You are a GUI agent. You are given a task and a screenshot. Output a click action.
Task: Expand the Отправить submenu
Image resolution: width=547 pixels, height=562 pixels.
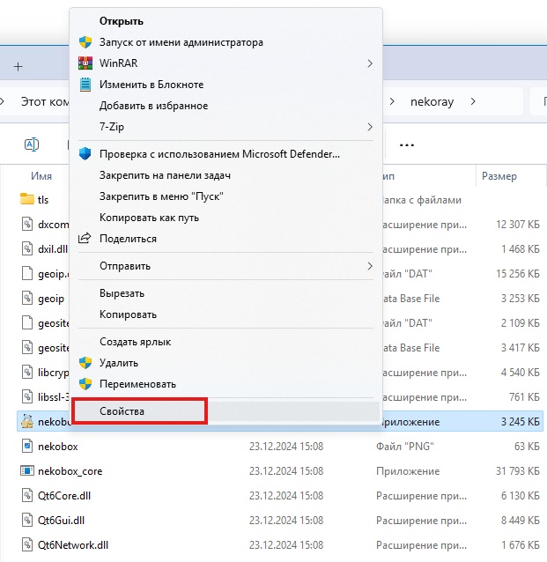coord(370,266)
